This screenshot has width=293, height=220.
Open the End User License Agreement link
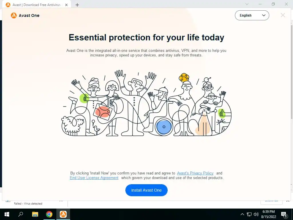94,178
